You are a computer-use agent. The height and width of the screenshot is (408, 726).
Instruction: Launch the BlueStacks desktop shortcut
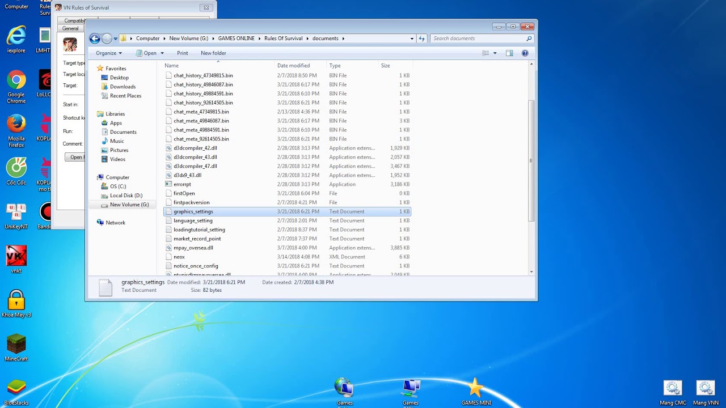coord(16,392)
